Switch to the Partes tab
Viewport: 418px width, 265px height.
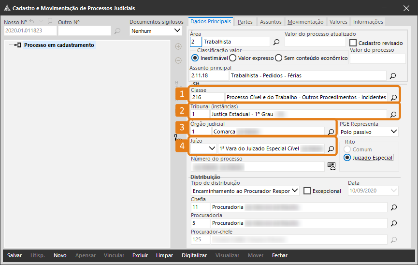pos(245,22)
